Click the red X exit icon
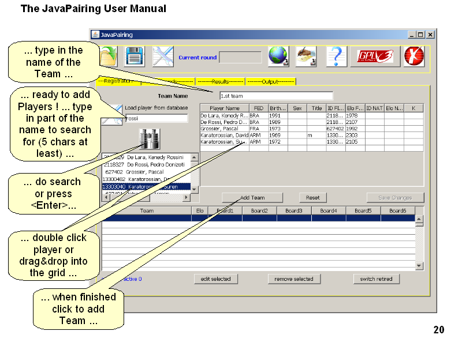The width and height of the screenshot is (462, 346). coord(413,57)
